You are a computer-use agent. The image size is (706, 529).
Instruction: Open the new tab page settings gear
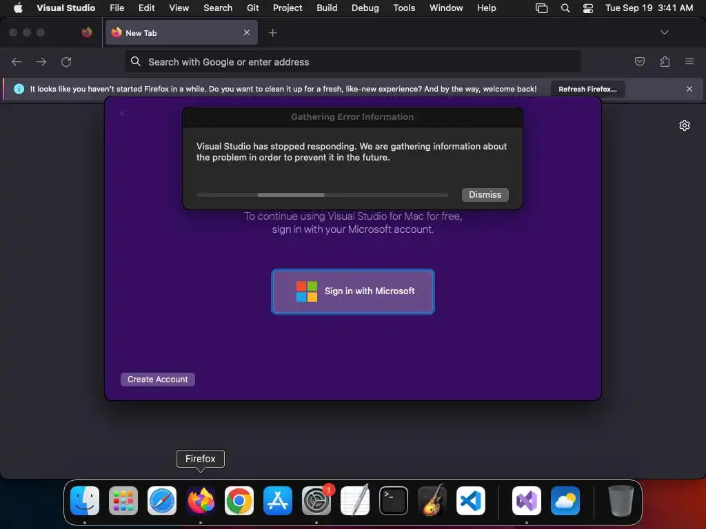pyautogui.click(x=685, y=125)
